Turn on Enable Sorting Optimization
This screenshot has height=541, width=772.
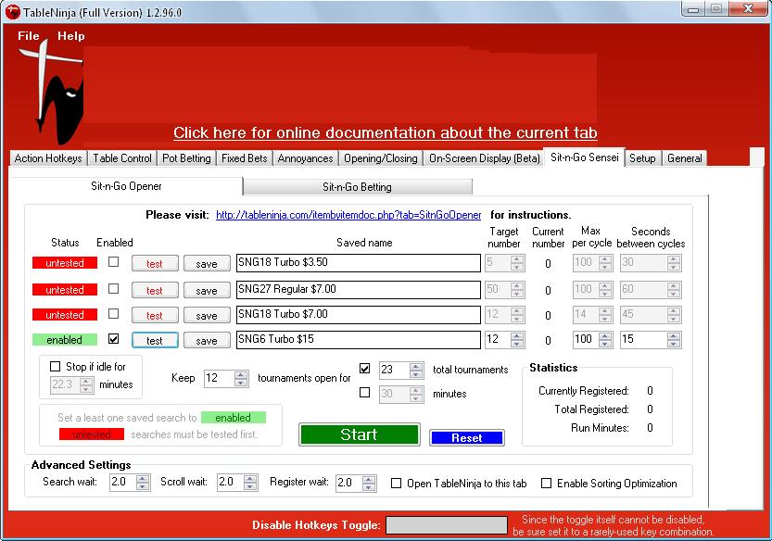[546, 484]
